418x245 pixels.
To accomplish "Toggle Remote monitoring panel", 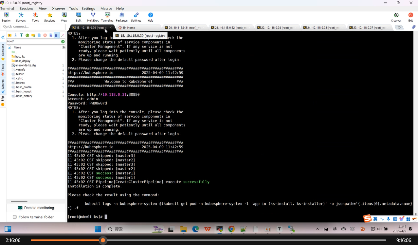I will pyautogui.click(x=36, y=208).
